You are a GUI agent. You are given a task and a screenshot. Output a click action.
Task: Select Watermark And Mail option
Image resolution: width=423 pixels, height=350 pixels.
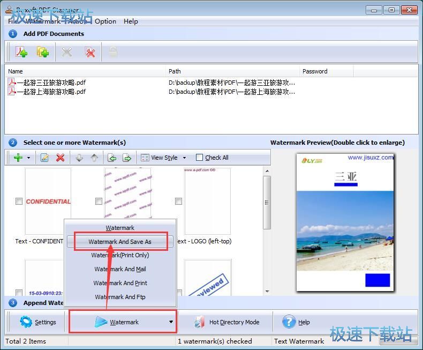[x=120, y=269]
